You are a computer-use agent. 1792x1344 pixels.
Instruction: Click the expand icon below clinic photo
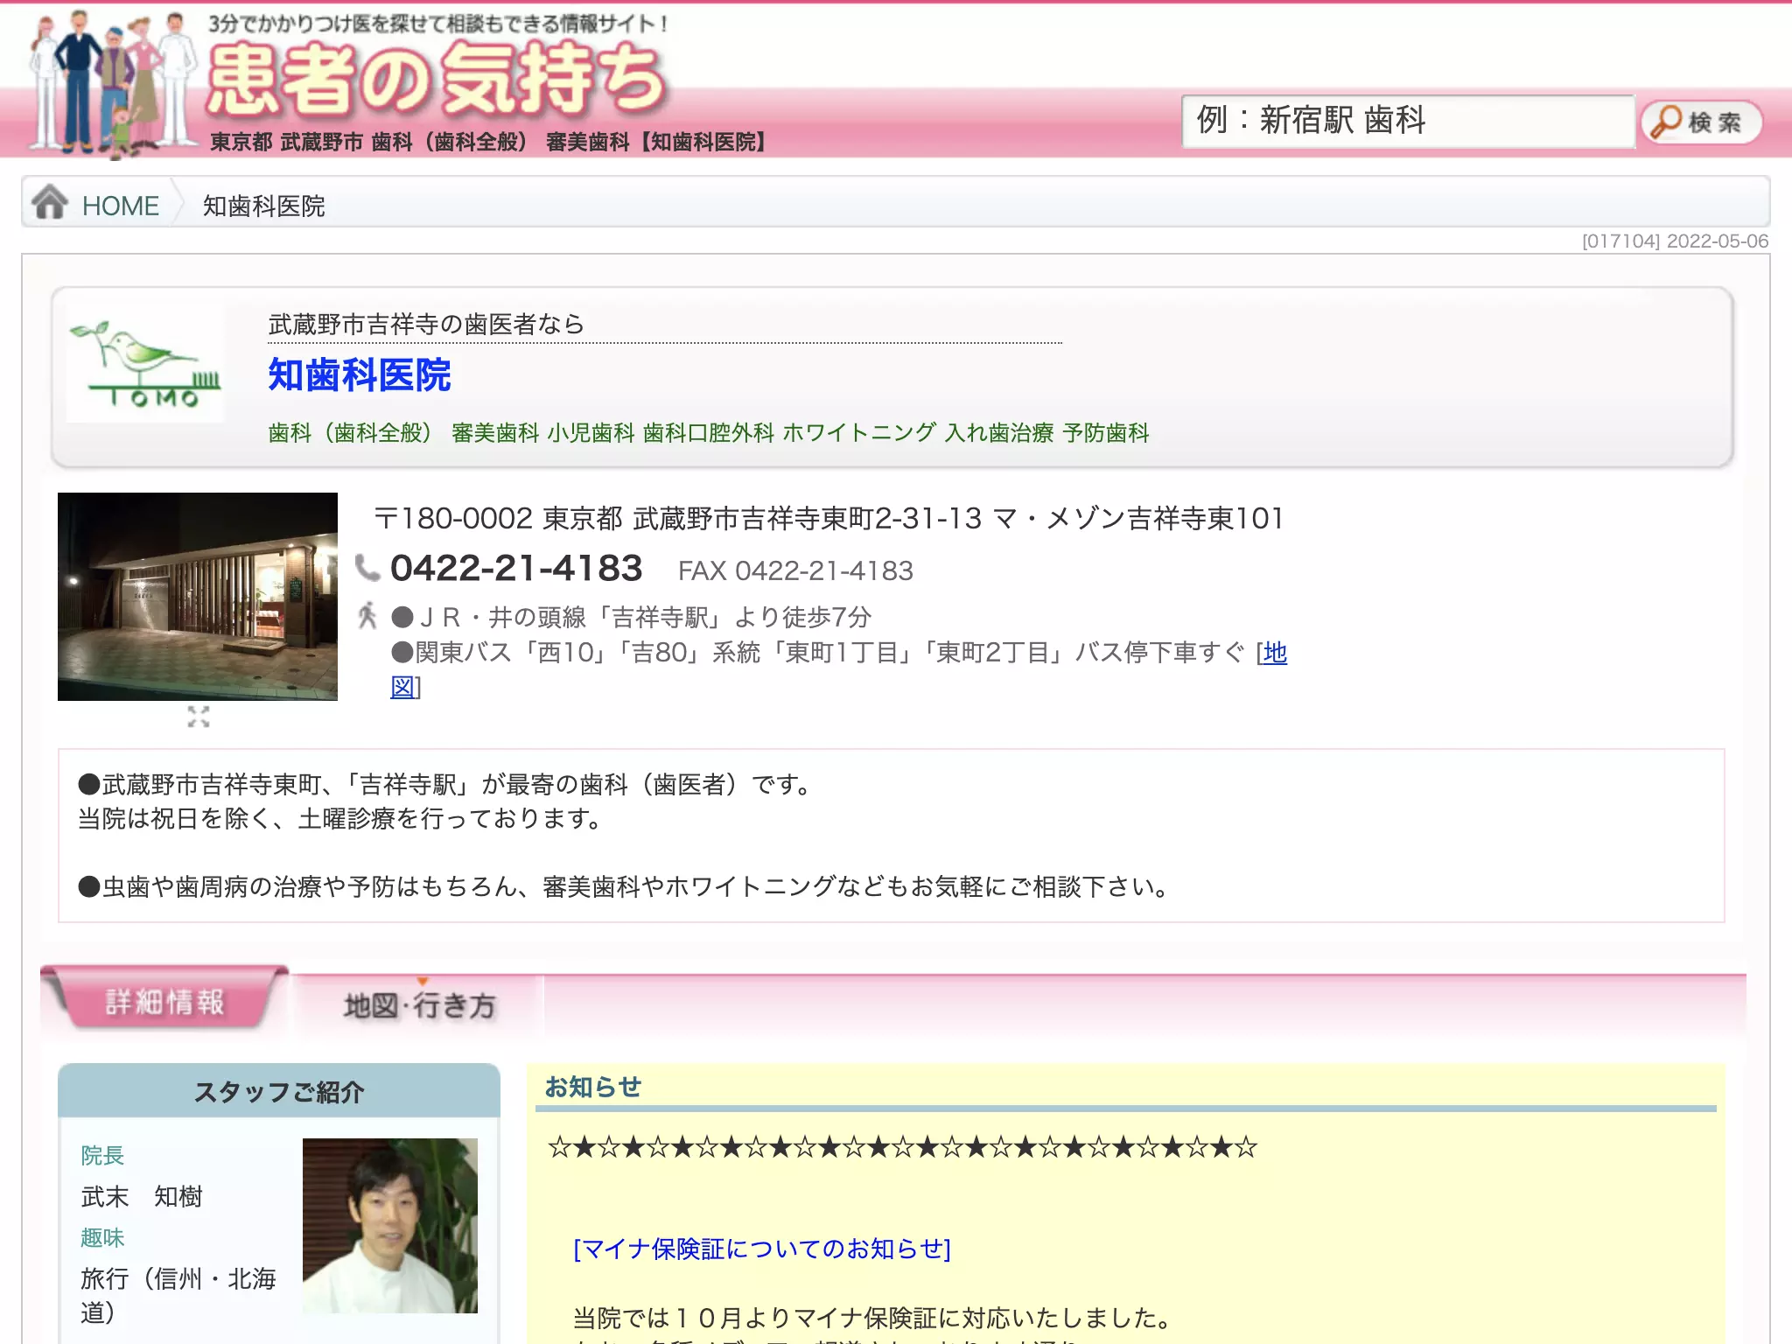[199, 717]
